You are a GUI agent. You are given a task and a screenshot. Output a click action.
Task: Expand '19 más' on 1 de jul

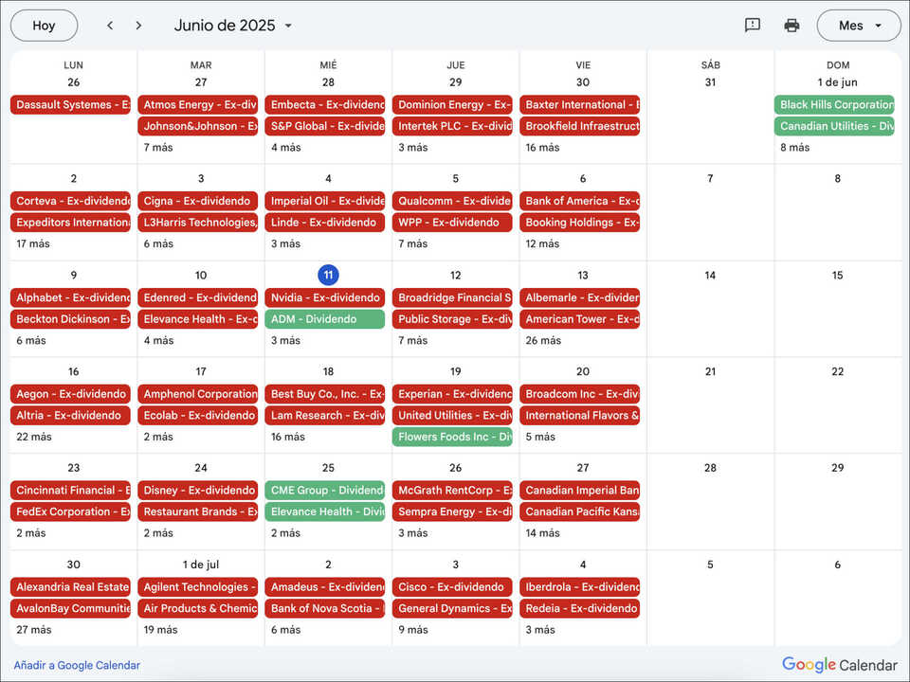(161, 629)
